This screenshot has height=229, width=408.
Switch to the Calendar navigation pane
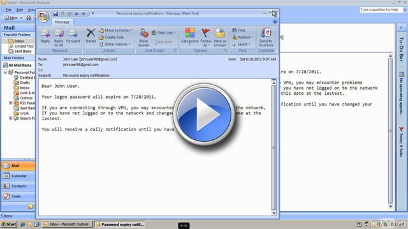(18, 176)
